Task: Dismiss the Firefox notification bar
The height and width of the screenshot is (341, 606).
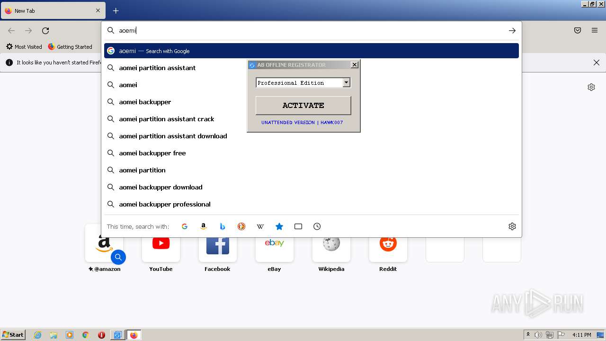Action: coord(597,63)
